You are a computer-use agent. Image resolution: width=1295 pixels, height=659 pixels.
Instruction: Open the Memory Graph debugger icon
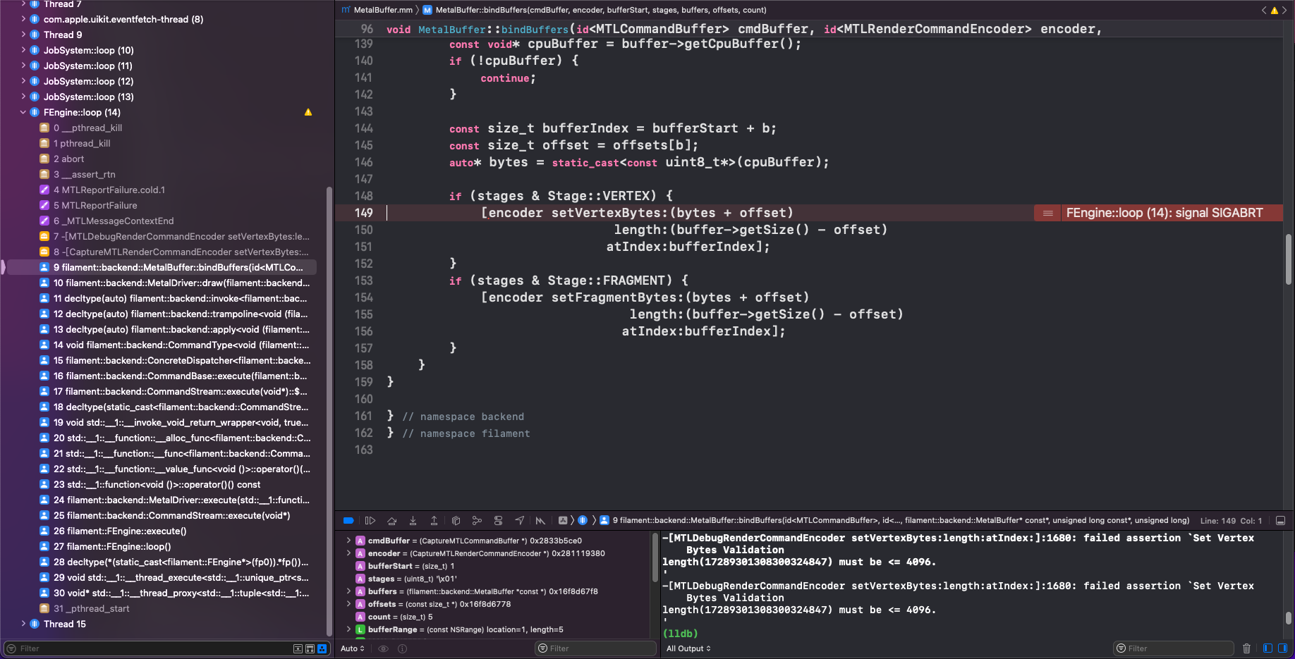coord(477,520)
